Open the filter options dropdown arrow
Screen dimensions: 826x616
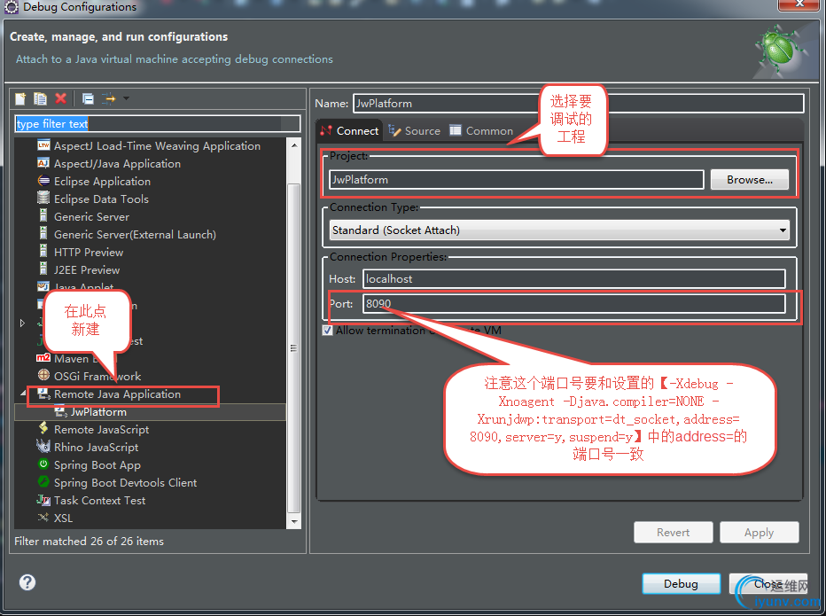click(126, 98)
